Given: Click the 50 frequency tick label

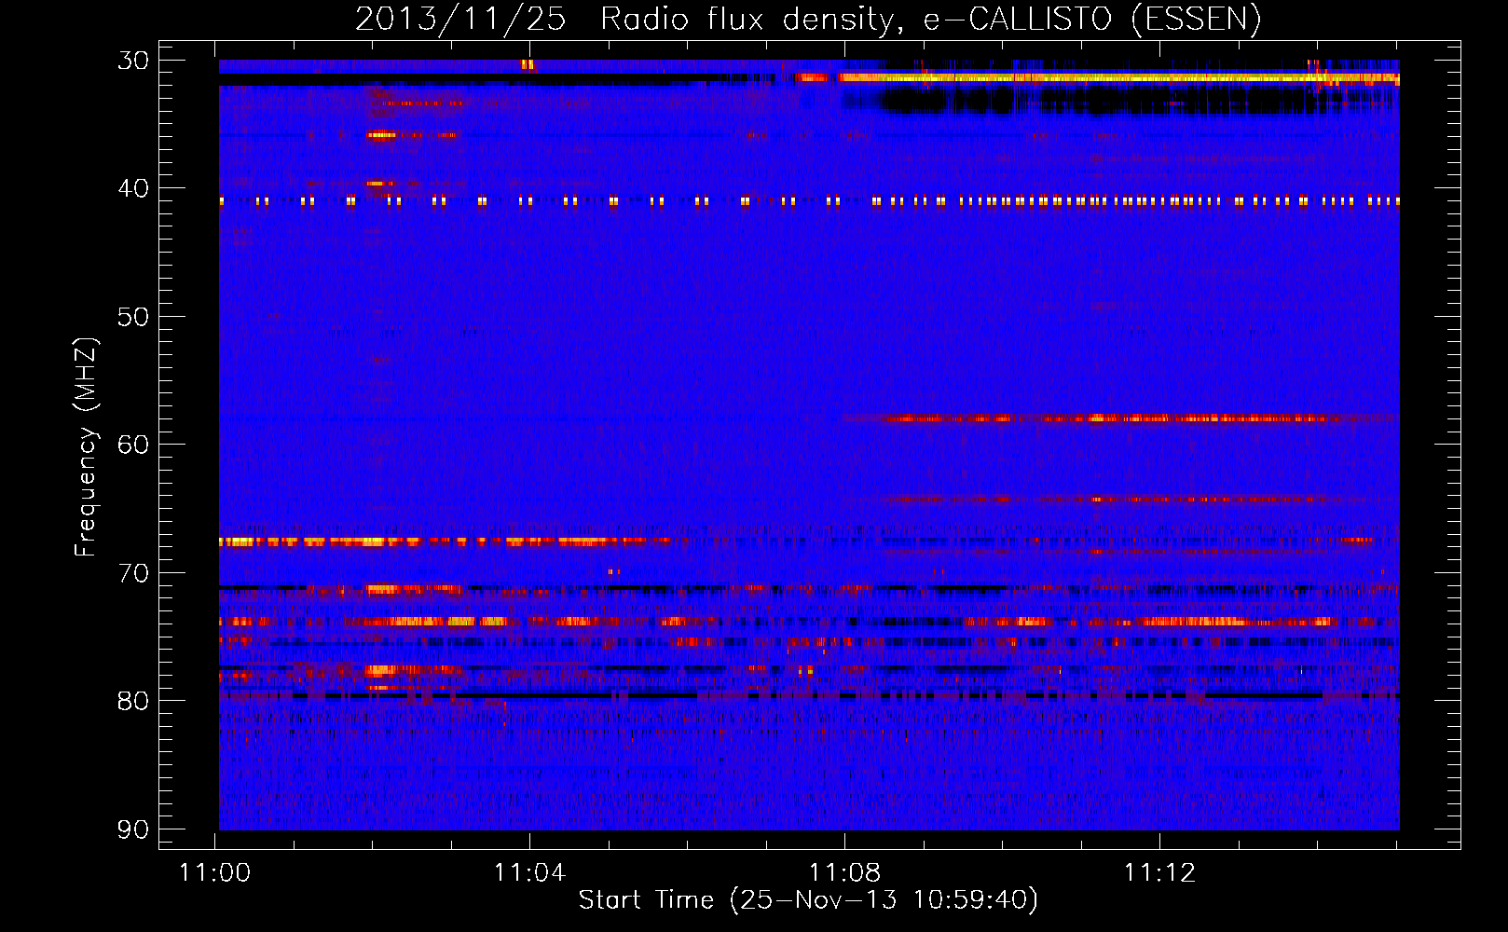Looking at the screenshot, I should 132,317.
